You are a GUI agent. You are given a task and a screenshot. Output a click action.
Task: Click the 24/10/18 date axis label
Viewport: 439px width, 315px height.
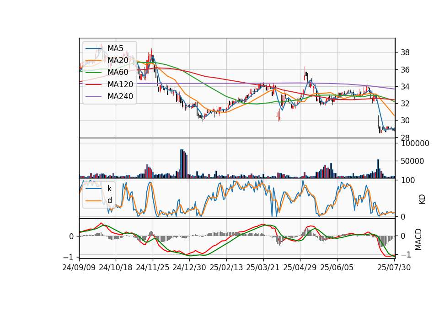(116, 268)
